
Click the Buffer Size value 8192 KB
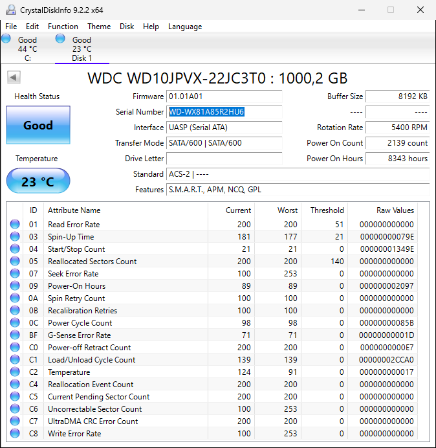point(397,96)
